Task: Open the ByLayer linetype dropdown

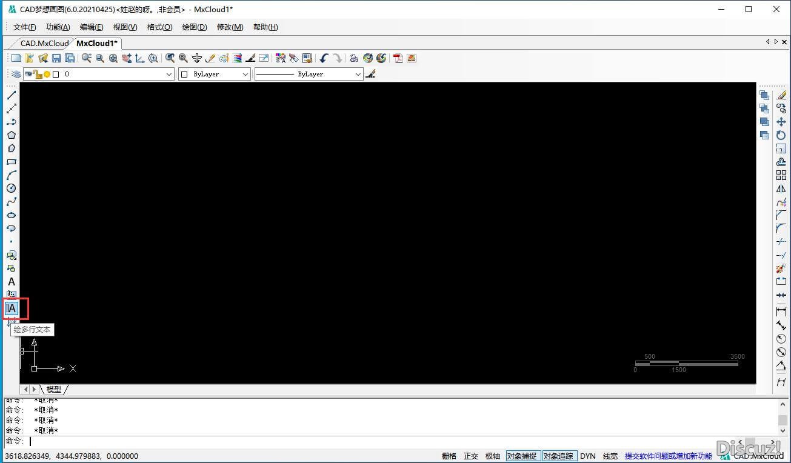Action: click(309, 74)
